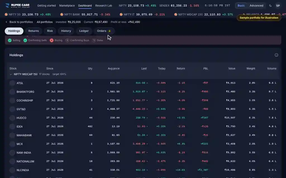Click the failed Buying step icon
Screen dimensions: 286x178
pos(52,40)
